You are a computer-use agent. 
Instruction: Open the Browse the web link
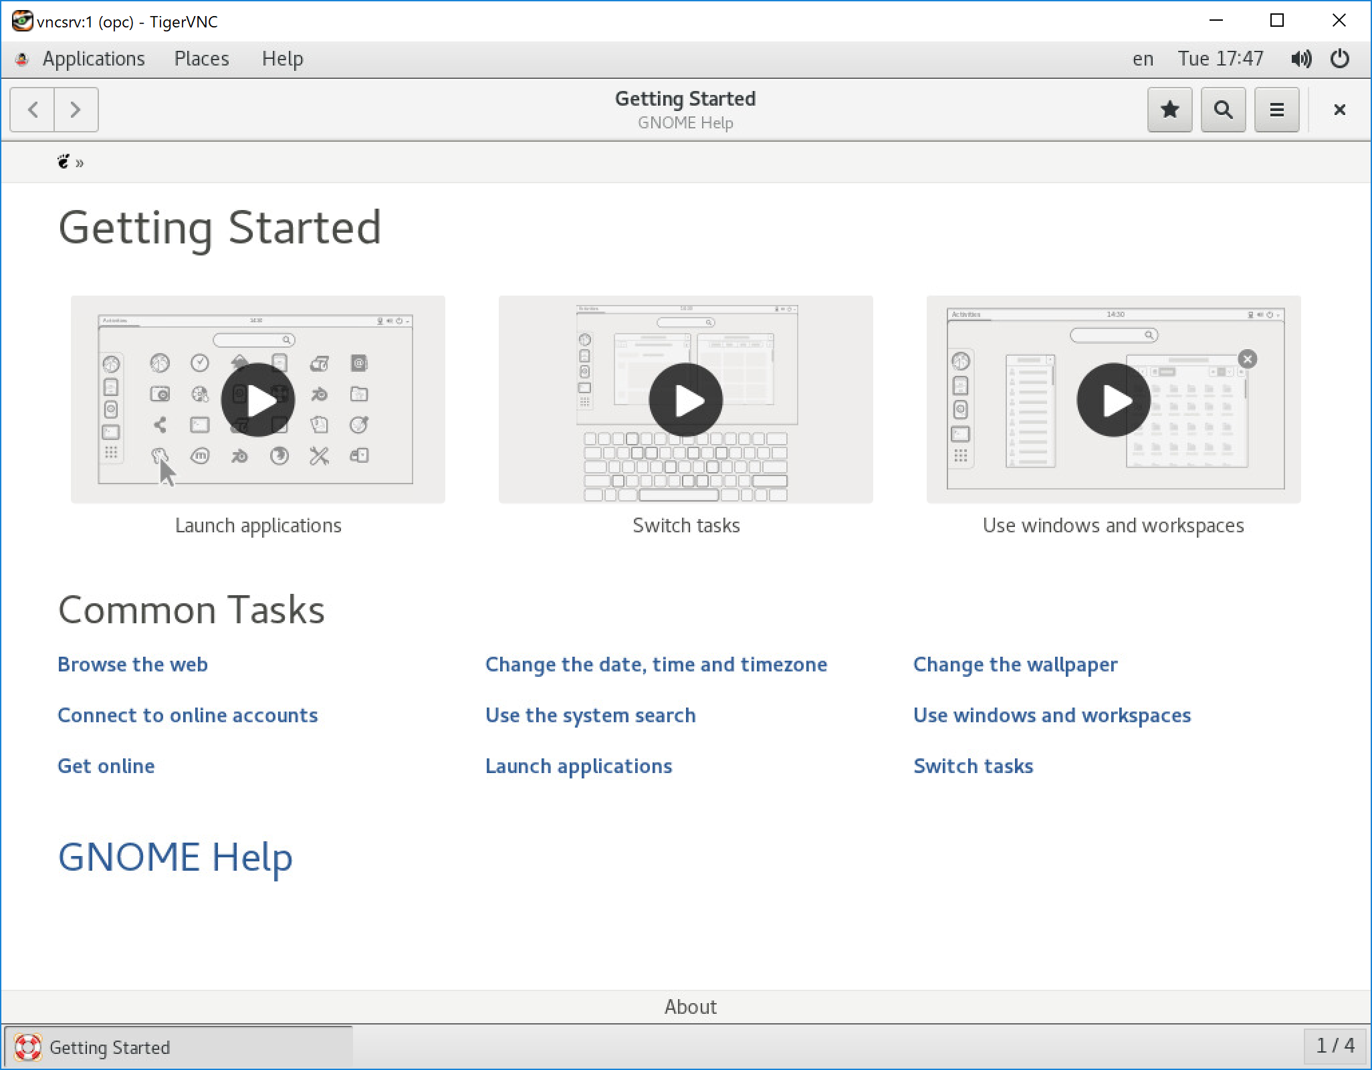132,664
